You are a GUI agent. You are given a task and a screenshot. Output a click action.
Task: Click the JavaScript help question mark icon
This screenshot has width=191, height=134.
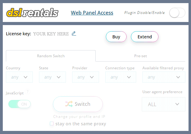pyautogui.click(x=28, y=92)
